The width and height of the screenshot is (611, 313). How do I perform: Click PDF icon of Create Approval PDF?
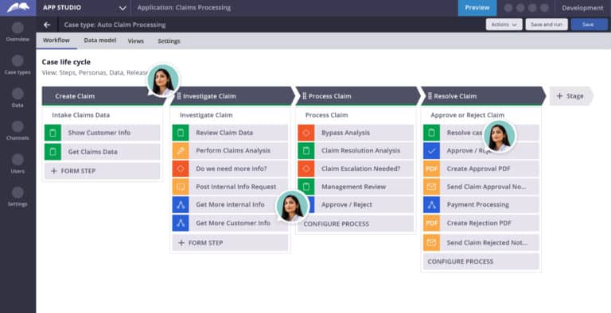(431, 168)
